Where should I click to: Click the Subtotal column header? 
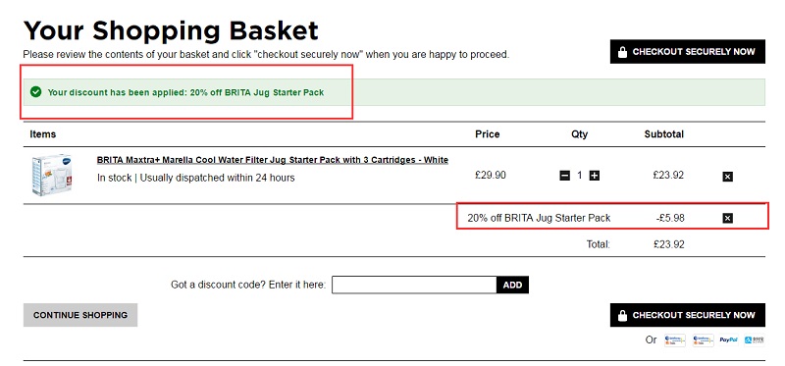664,134
